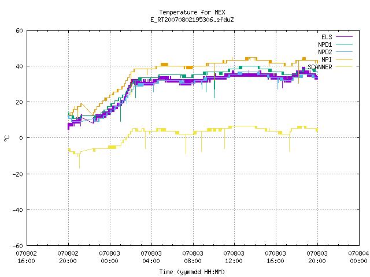Click the y-axis value 0
Image resolution: width=370 pixels, height=277 pixels.
point(21,138)
